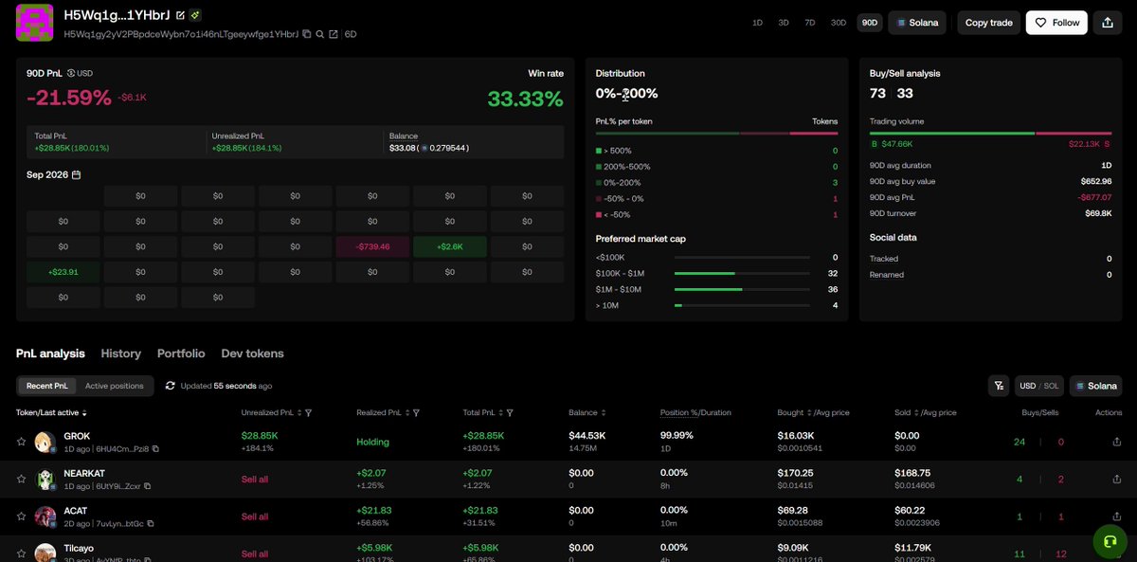Sort the Balance column
Image resolution: width=1137 pixels, height=562 pixels.
click(602, 413)
